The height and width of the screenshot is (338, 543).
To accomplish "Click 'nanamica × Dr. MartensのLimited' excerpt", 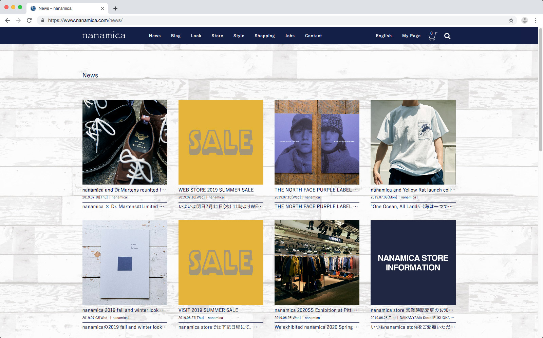I will (123, 207).
